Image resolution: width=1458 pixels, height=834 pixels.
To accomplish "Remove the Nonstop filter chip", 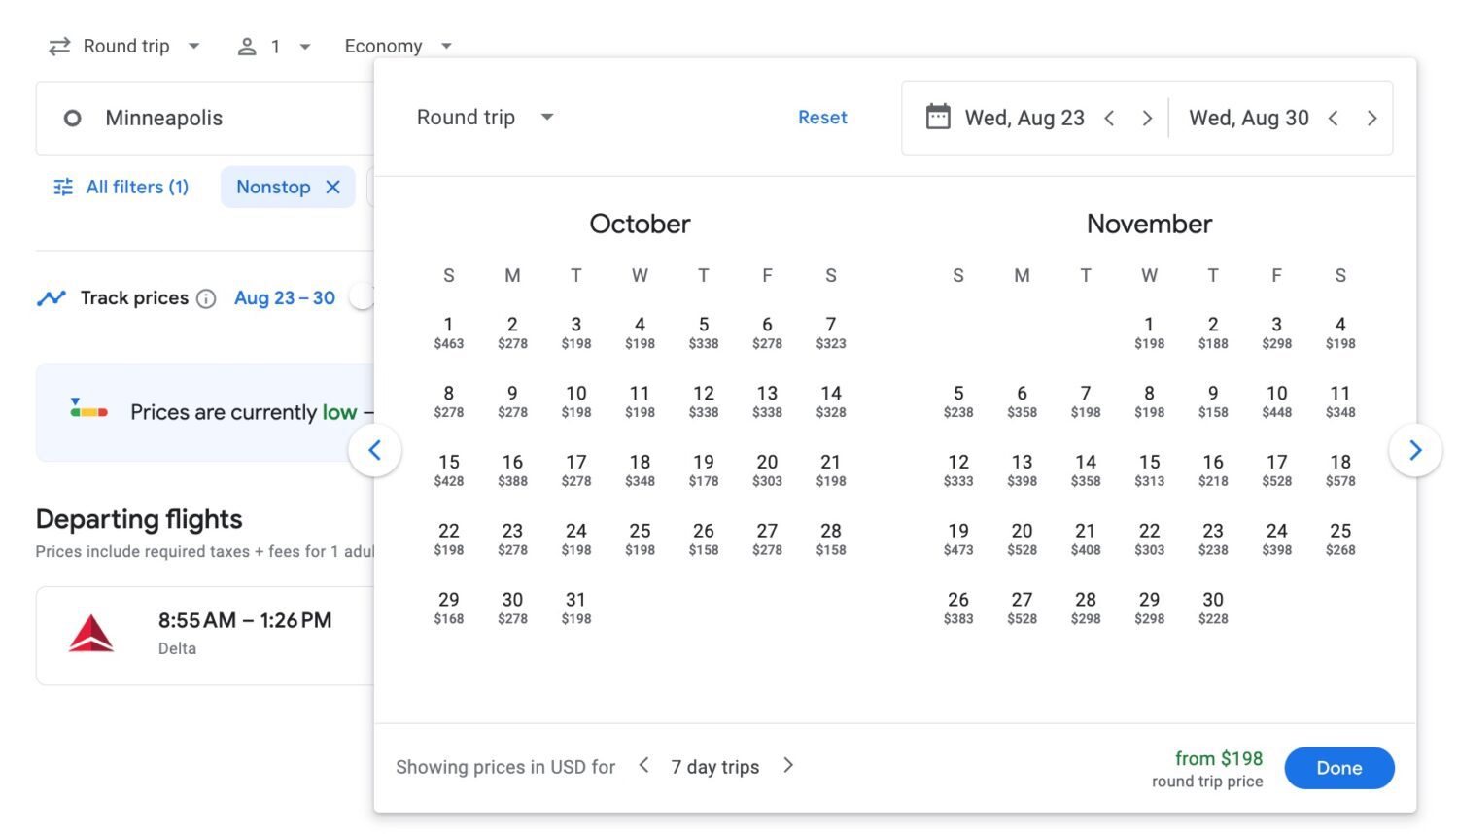I will [x=333, y=187].
